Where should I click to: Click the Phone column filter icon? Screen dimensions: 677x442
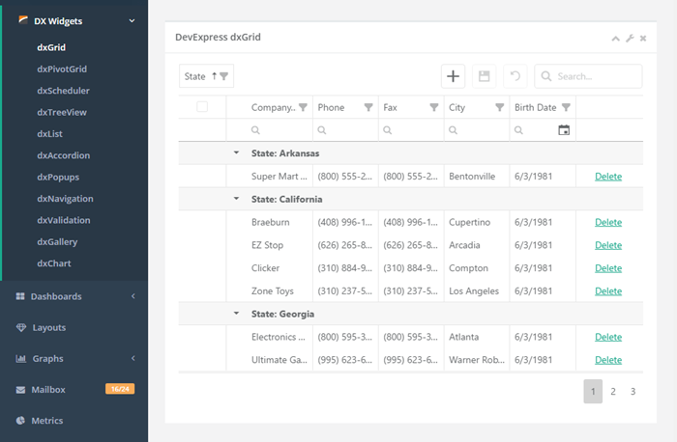pos(368,108)
